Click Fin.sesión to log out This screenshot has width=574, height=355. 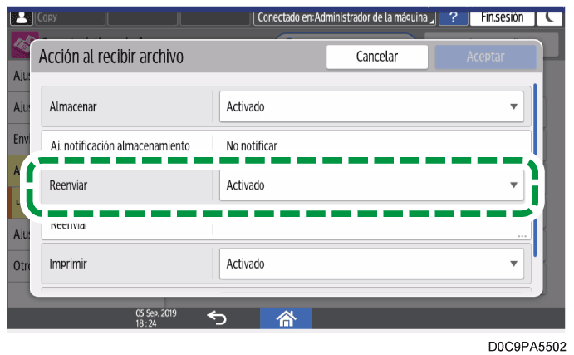[501, 17]
